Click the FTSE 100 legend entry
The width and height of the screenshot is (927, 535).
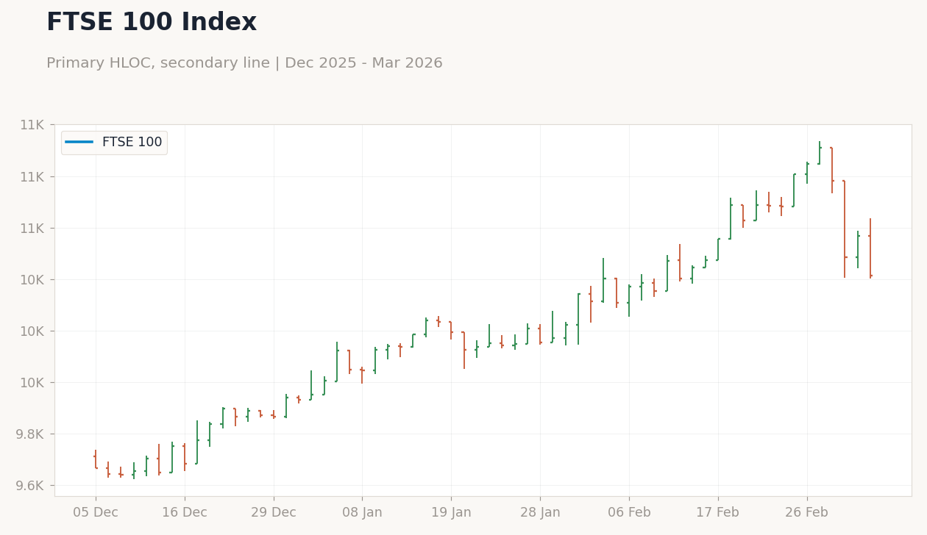(114, 143)
